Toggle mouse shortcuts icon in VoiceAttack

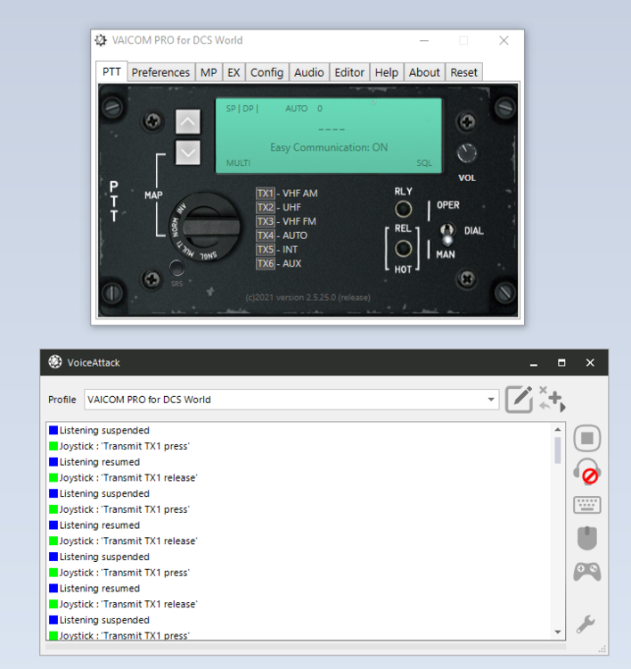pos(587,538)
